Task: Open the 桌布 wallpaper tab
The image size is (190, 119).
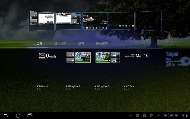Action: pyautogui.click(x=81, y=43)
